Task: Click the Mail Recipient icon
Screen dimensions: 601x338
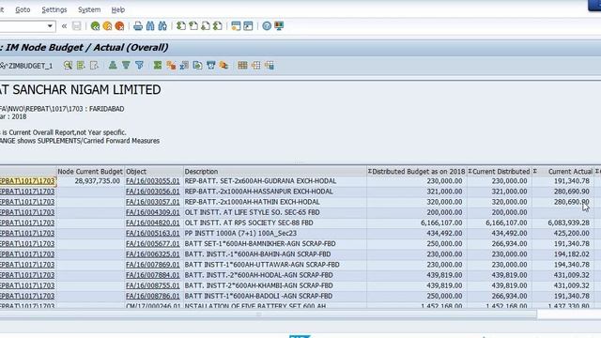Action: tap(223, 66)
